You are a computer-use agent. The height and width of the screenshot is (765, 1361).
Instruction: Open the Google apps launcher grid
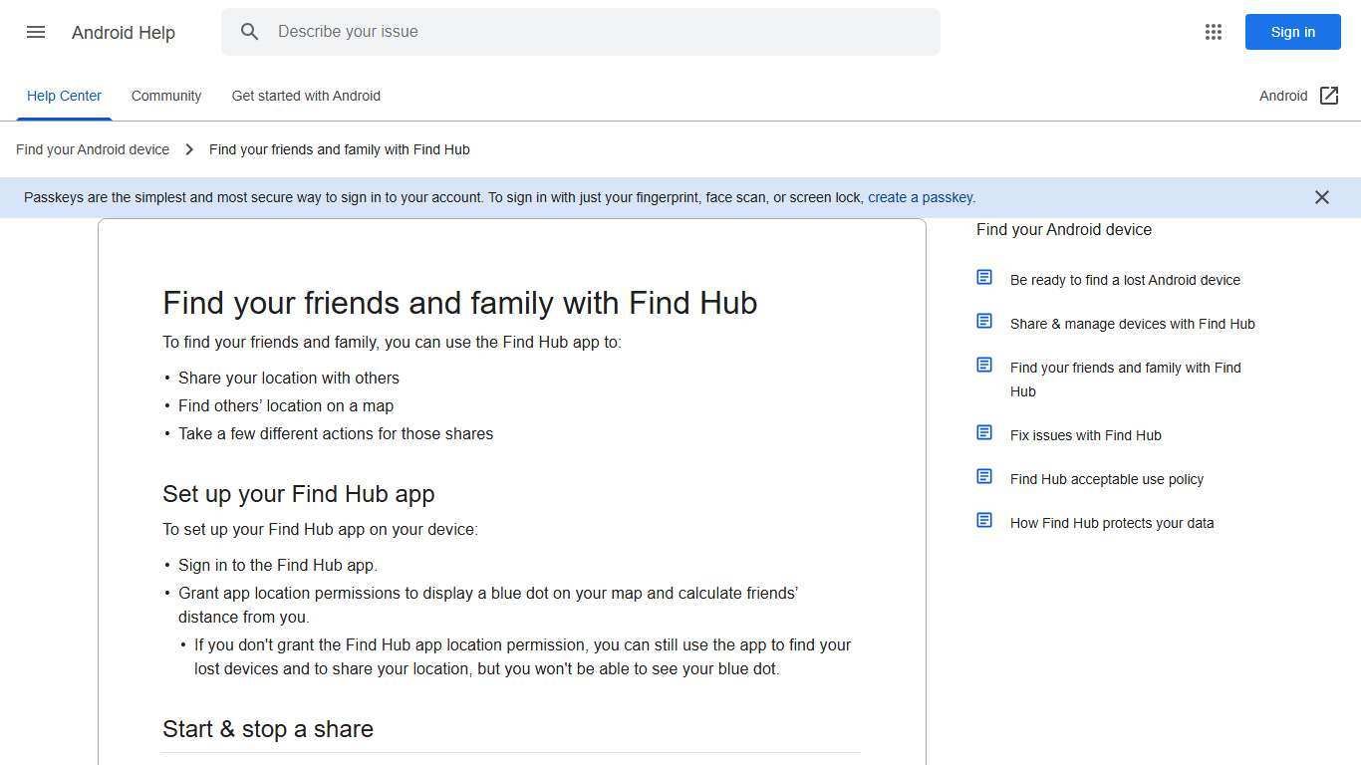tap(1214, 32)
